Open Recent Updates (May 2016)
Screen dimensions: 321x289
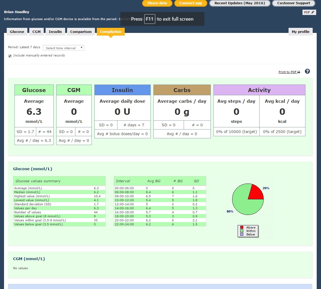pyautogui.click(x=239, y=3)
